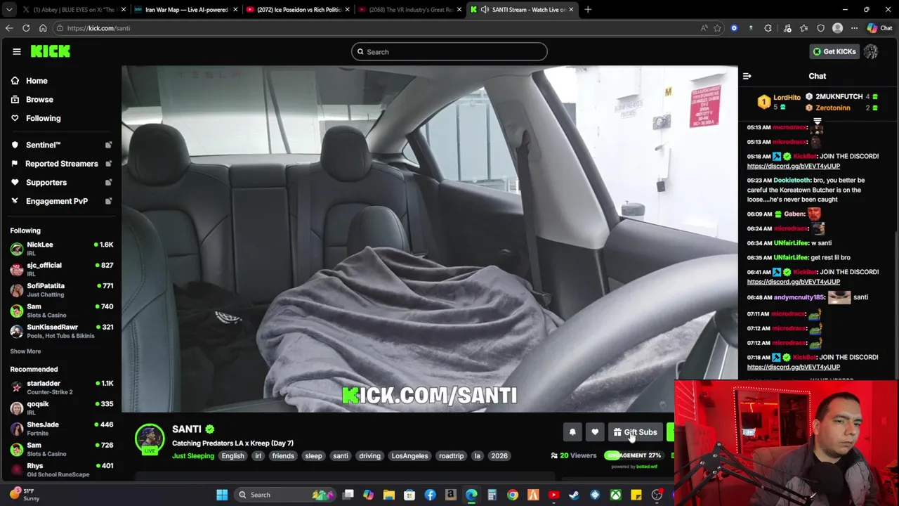The height and width of the screenshot is (506, 899).
Task: Click the Kick logo
Action: click(50, 51)
